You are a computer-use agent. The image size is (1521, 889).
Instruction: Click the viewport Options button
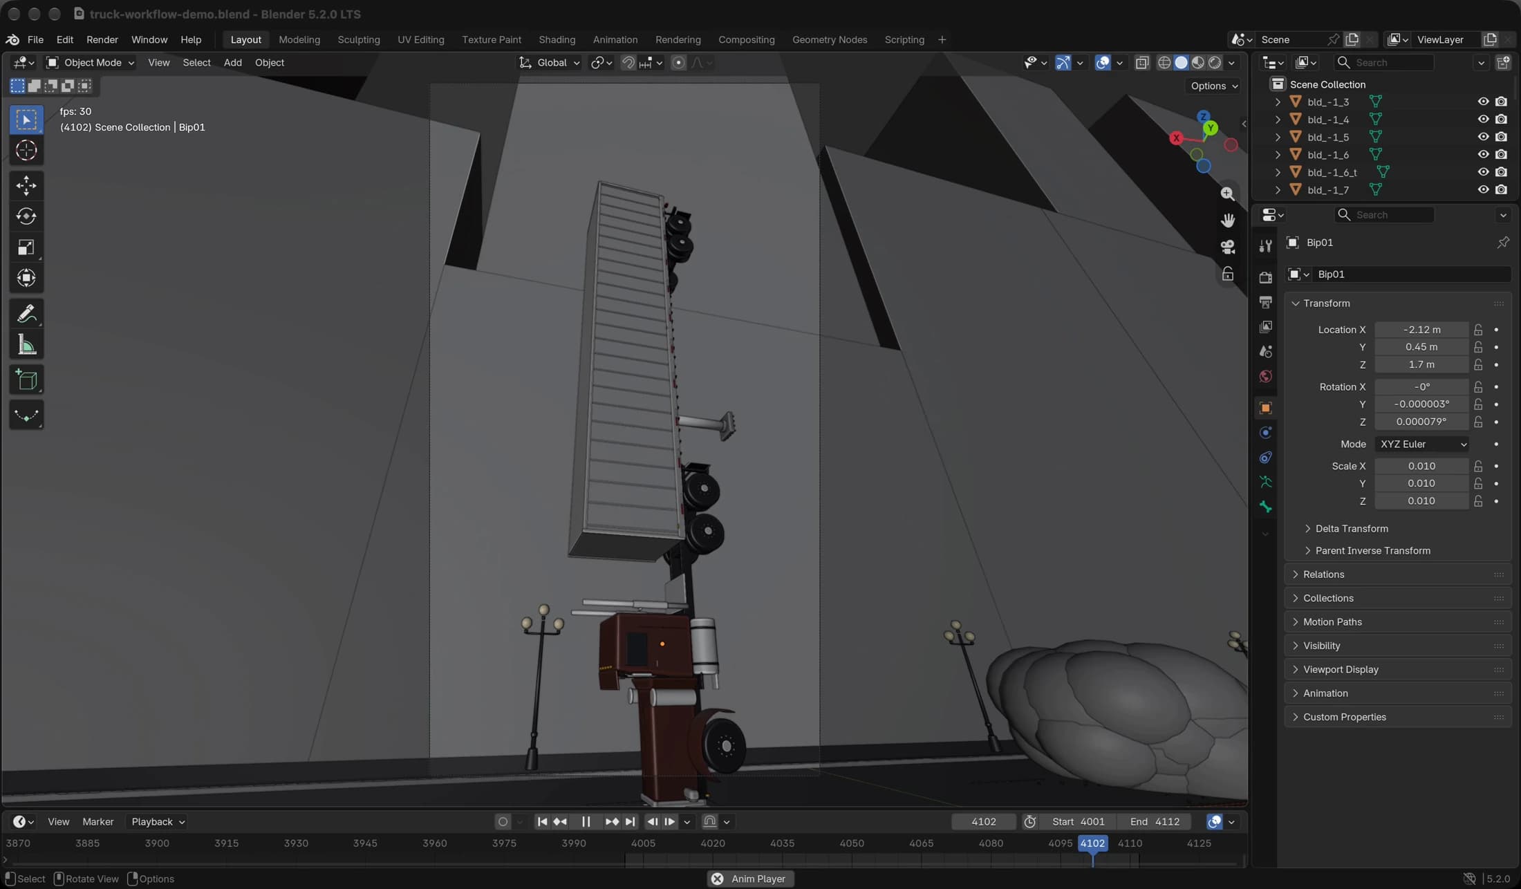(x=1214, y=86)
